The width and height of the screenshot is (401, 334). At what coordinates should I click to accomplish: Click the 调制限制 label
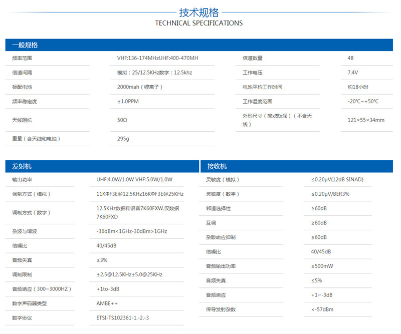tap(22, 275)
